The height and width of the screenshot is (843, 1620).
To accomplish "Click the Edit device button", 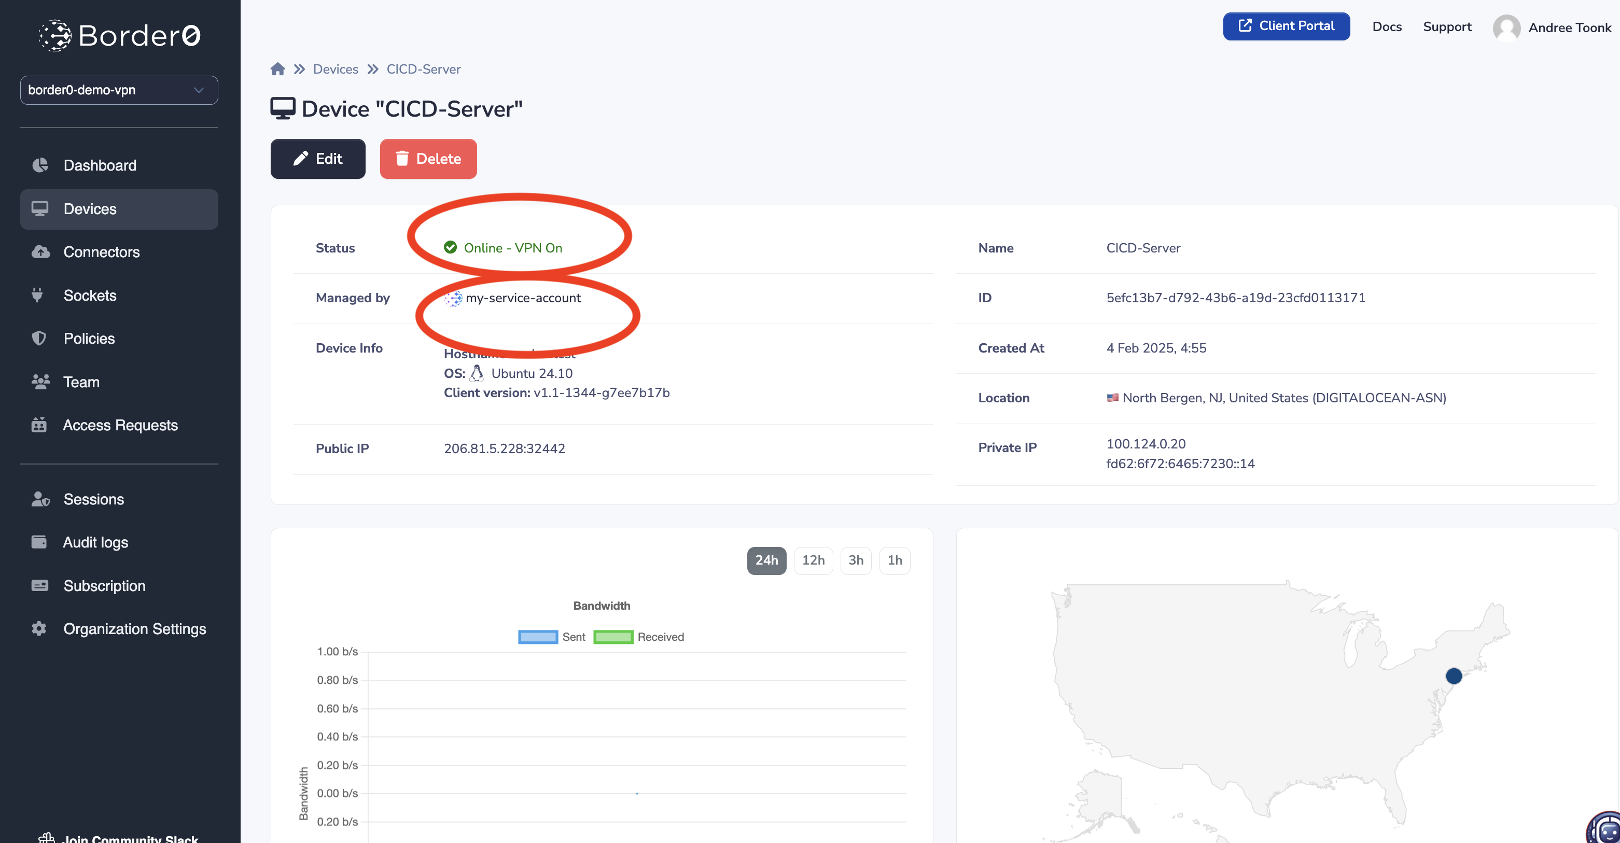I will click(317, 159).
